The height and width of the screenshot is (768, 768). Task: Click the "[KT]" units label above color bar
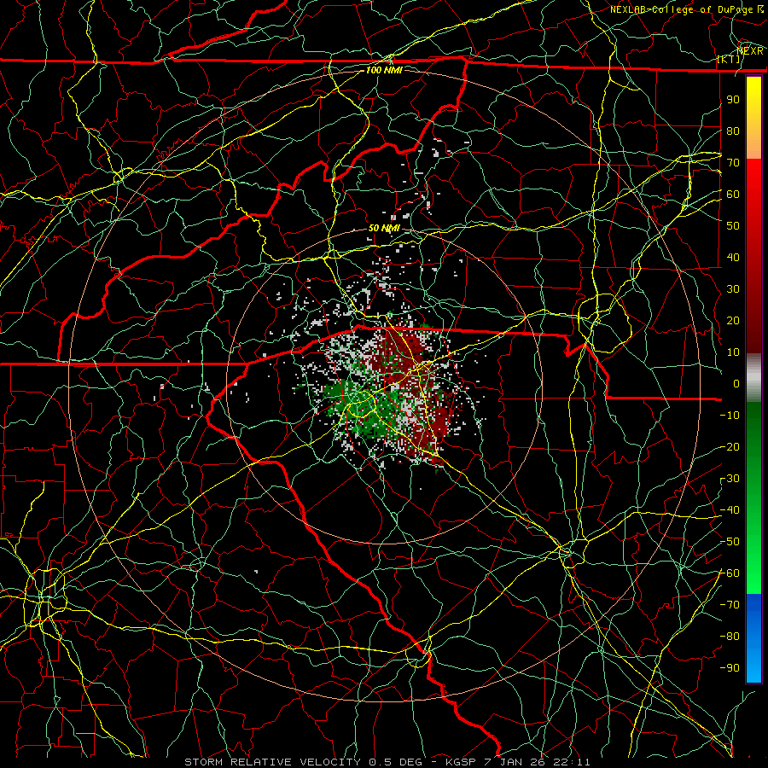click(x=729, y=59)
